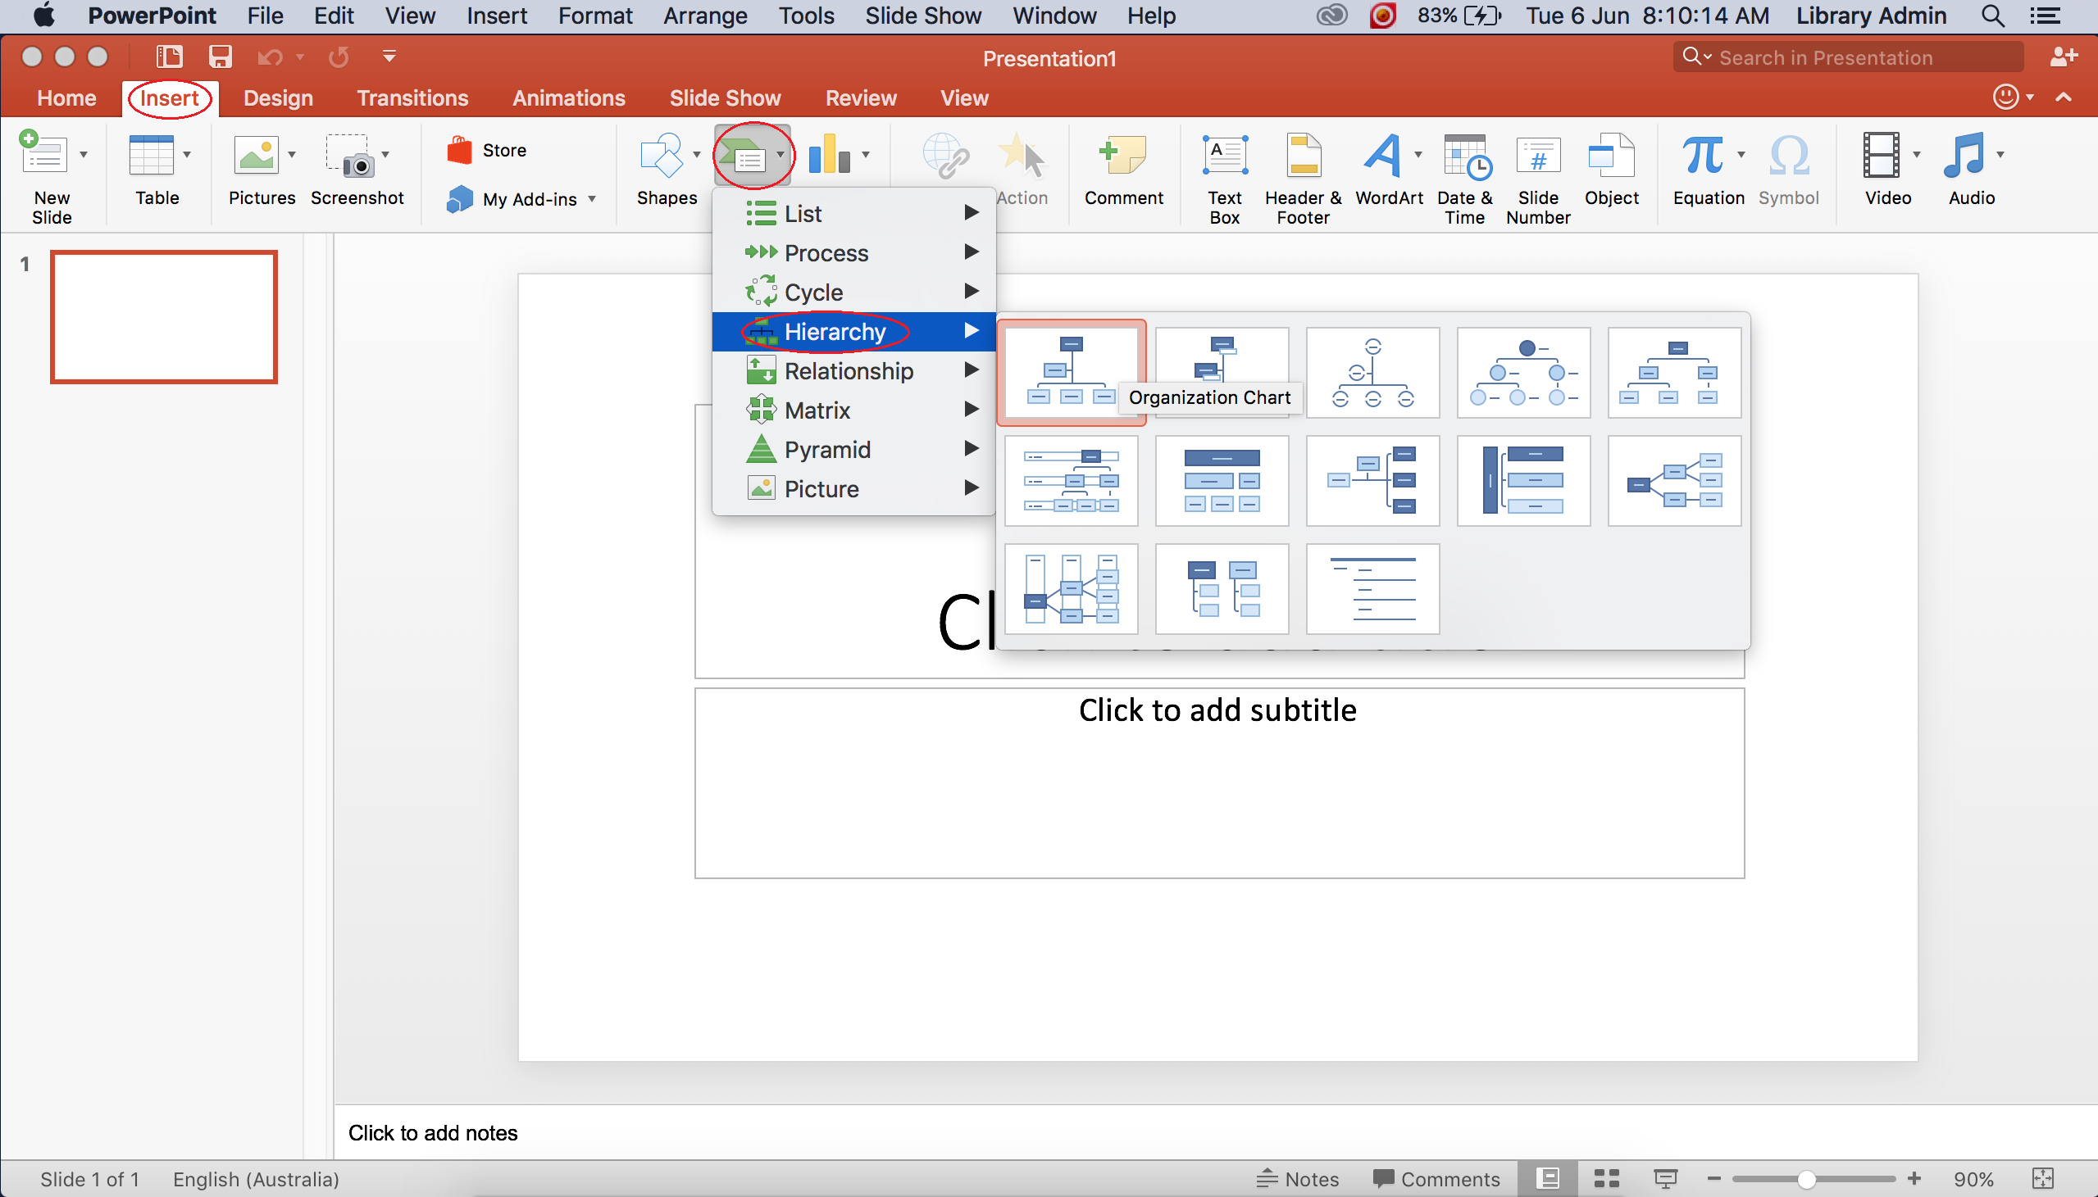
Task: Choose the Organization Chart layout thumbnail
Action: 1071,373
